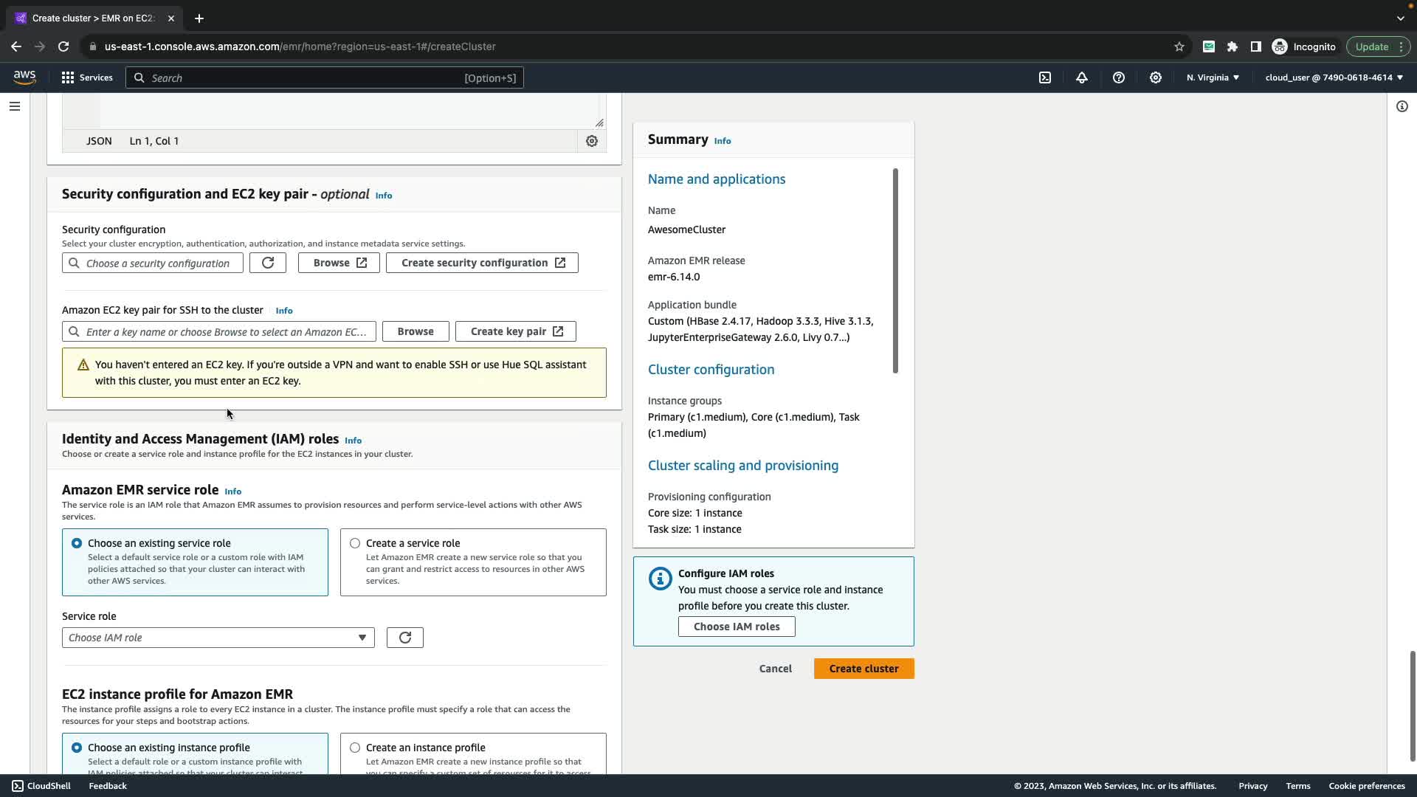Open AWS CloudShell icon in top bar

(x=1045, y=77)
